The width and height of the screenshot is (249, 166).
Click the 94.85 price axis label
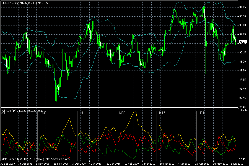pyautogui.click(x=242, y=7)
